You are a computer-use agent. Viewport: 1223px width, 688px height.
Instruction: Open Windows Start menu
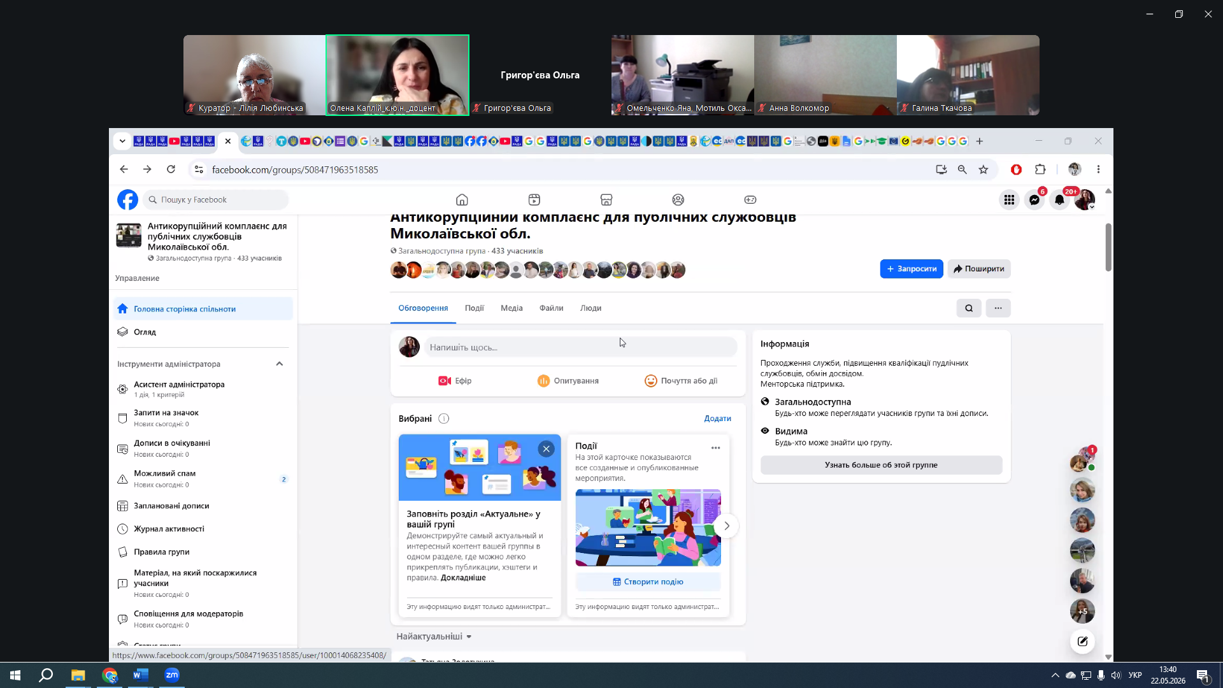pos(15,675)
